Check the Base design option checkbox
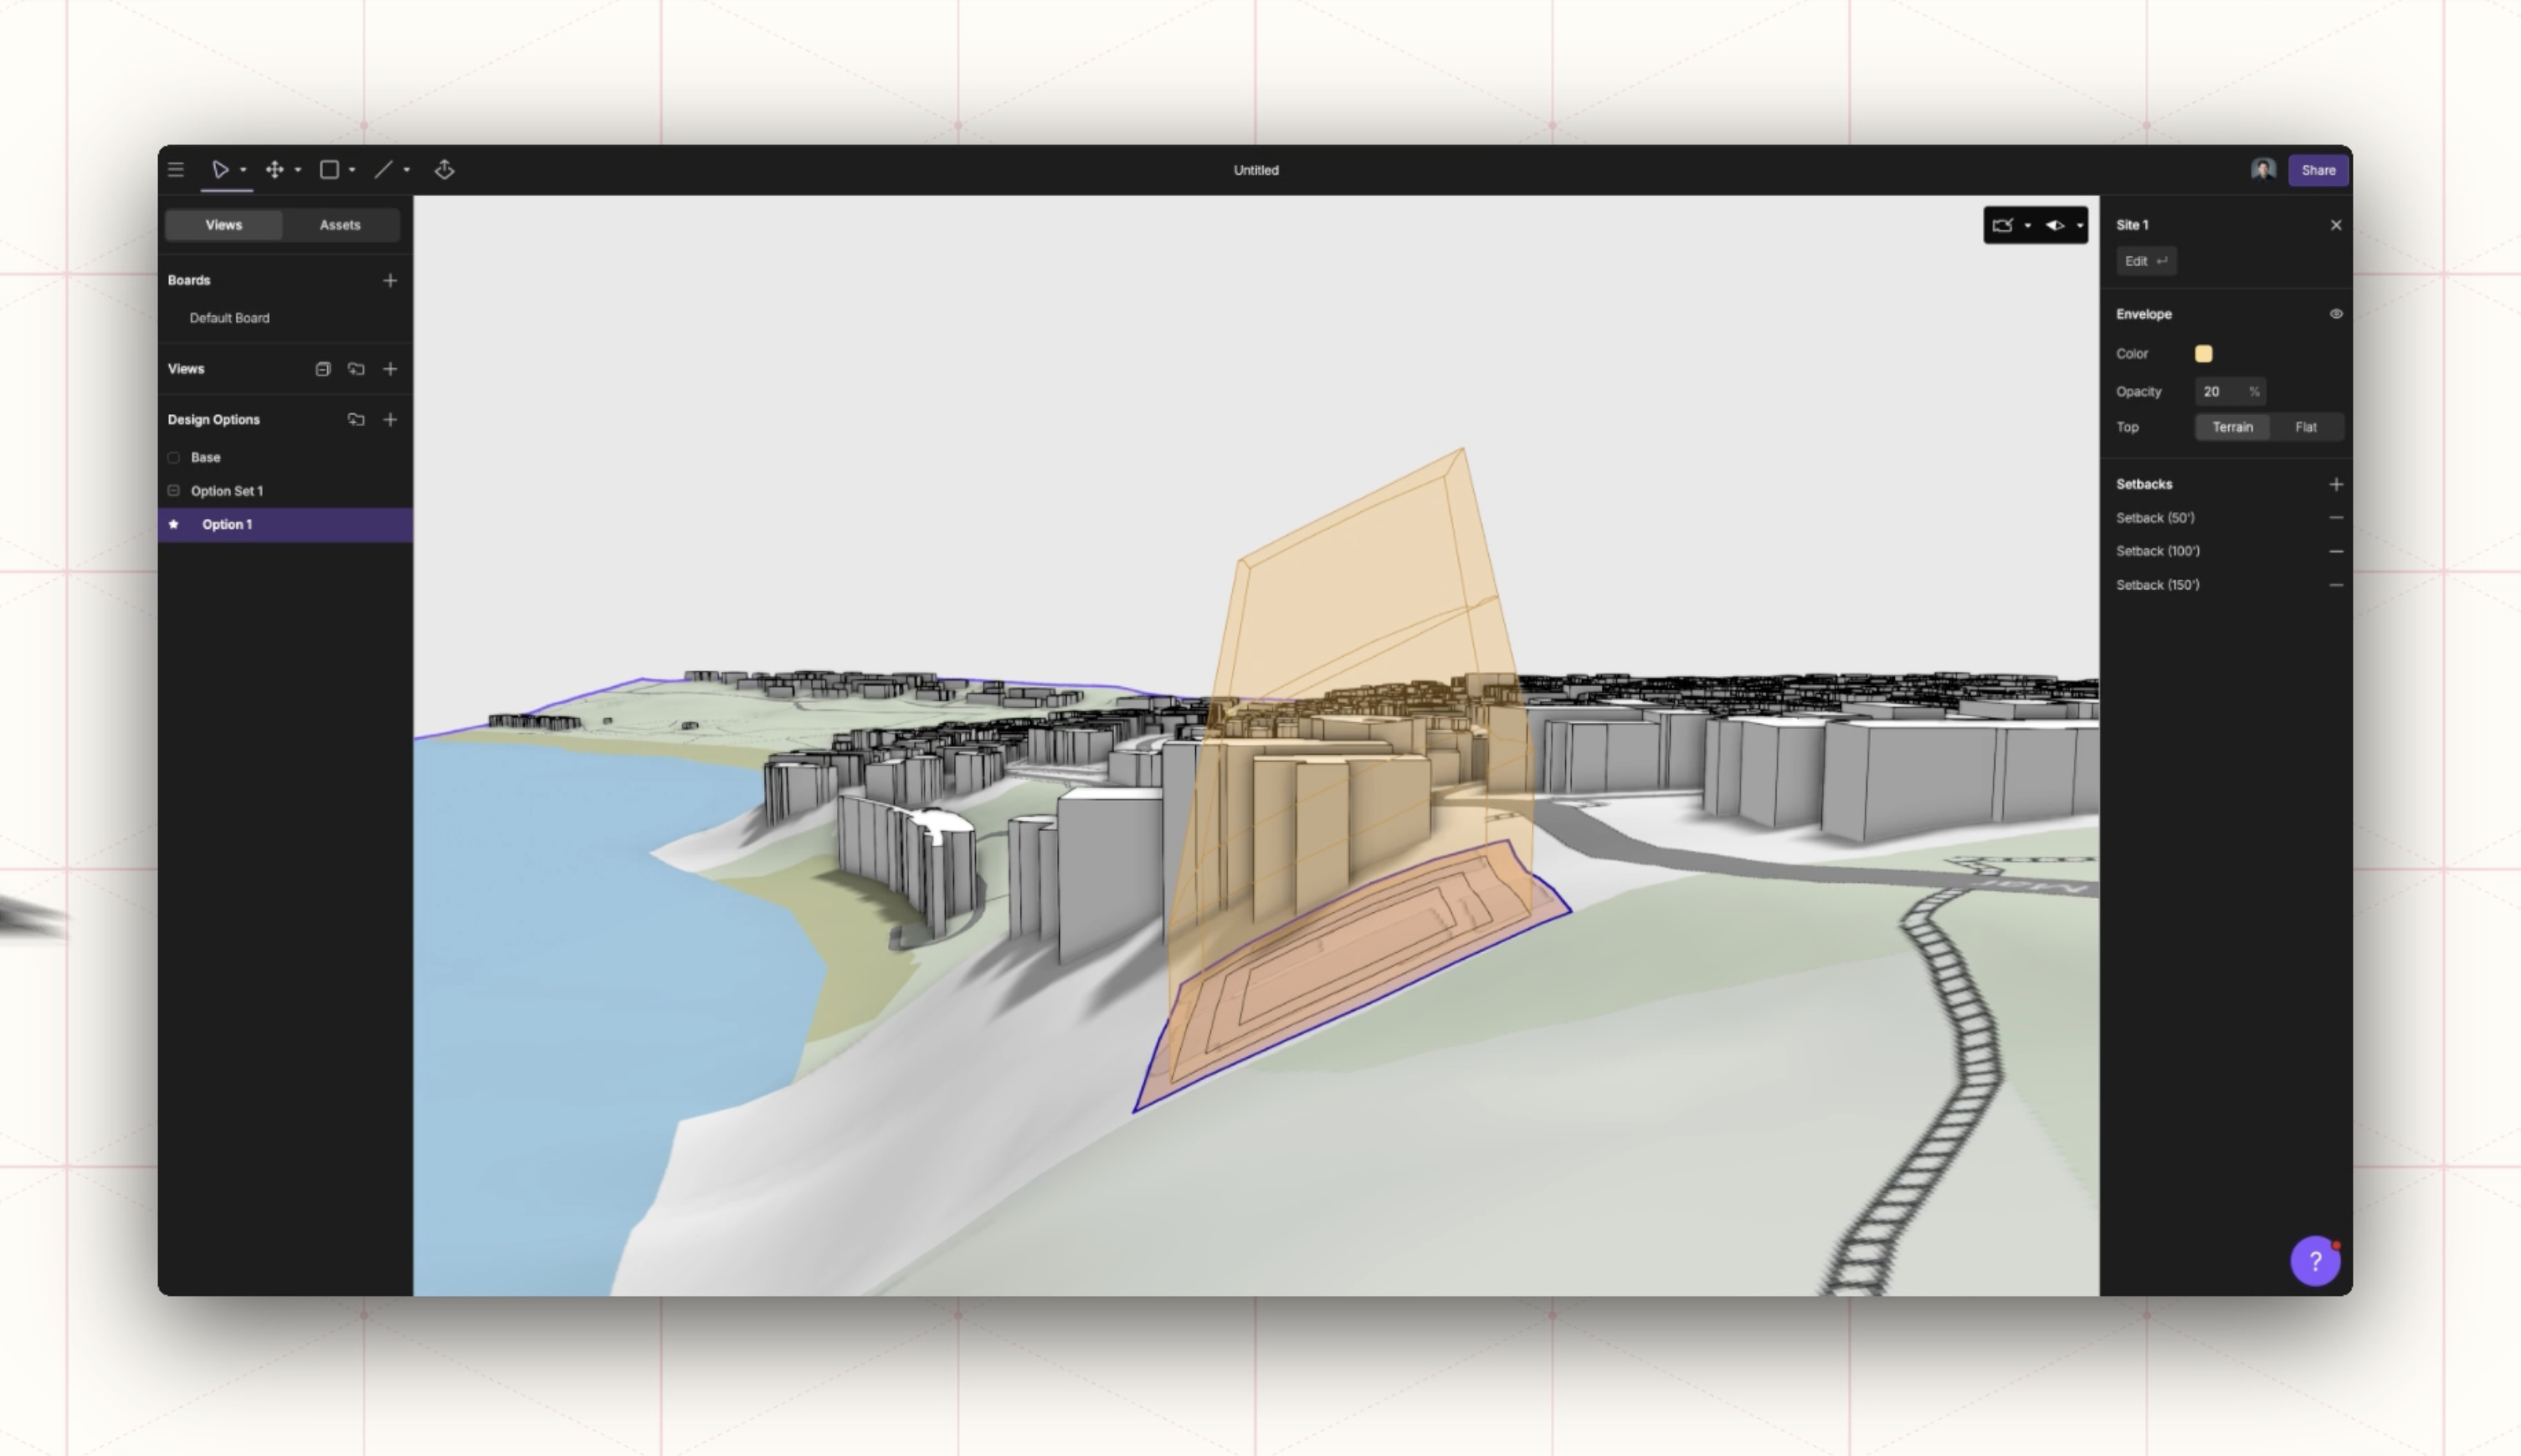Screen dimensions: 2521x1456 (174, 458)
